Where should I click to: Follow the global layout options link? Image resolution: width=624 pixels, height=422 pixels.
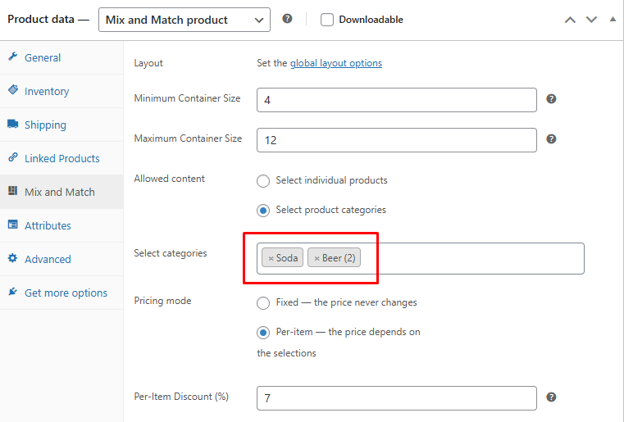[x=336, y=63]
